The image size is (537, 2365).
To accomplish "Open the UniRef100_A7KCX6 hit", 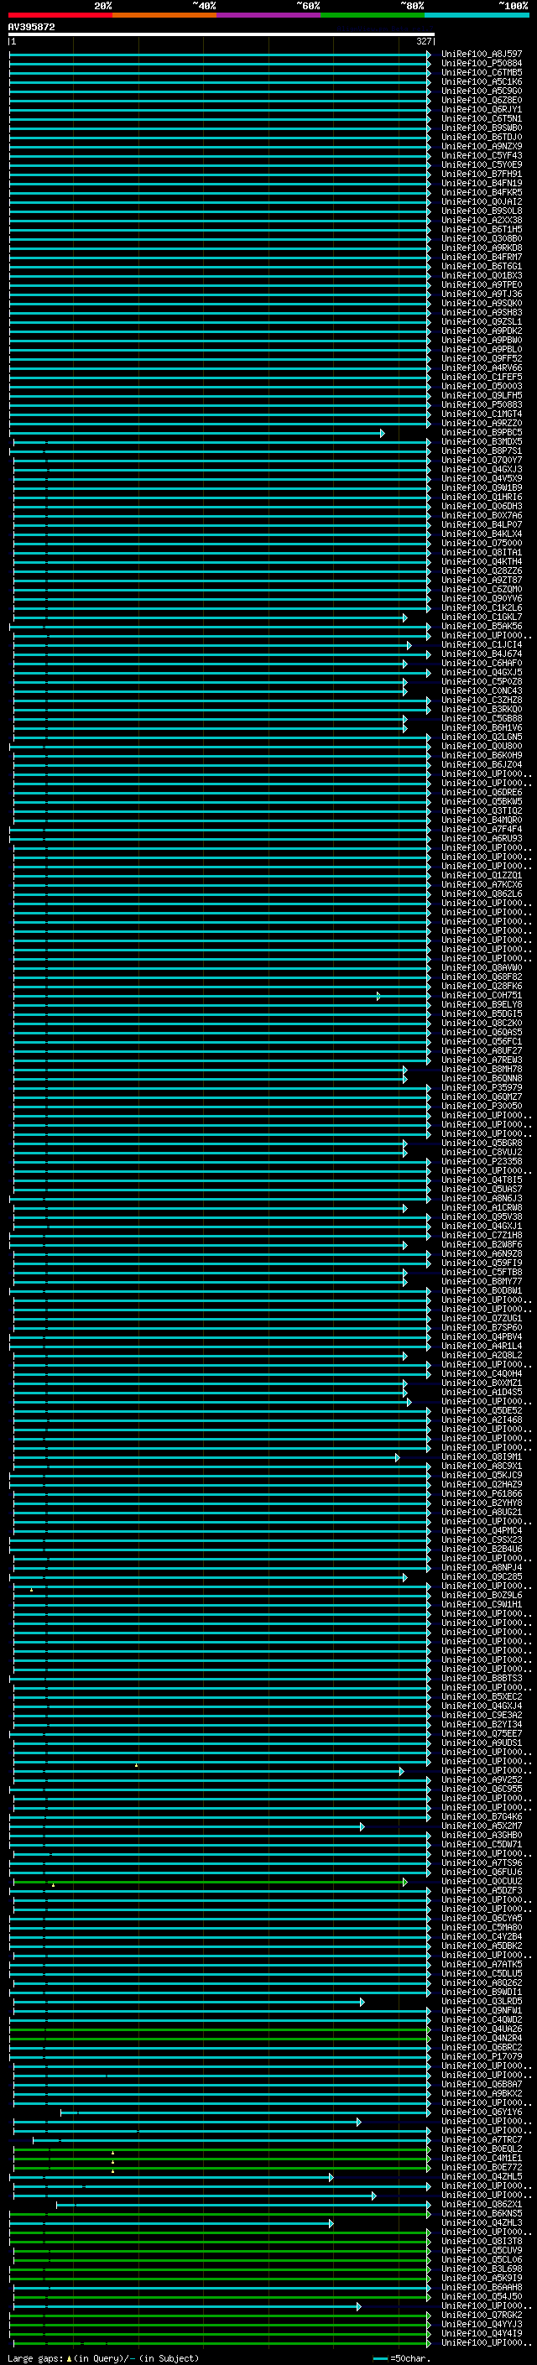I will coord(482,885).
